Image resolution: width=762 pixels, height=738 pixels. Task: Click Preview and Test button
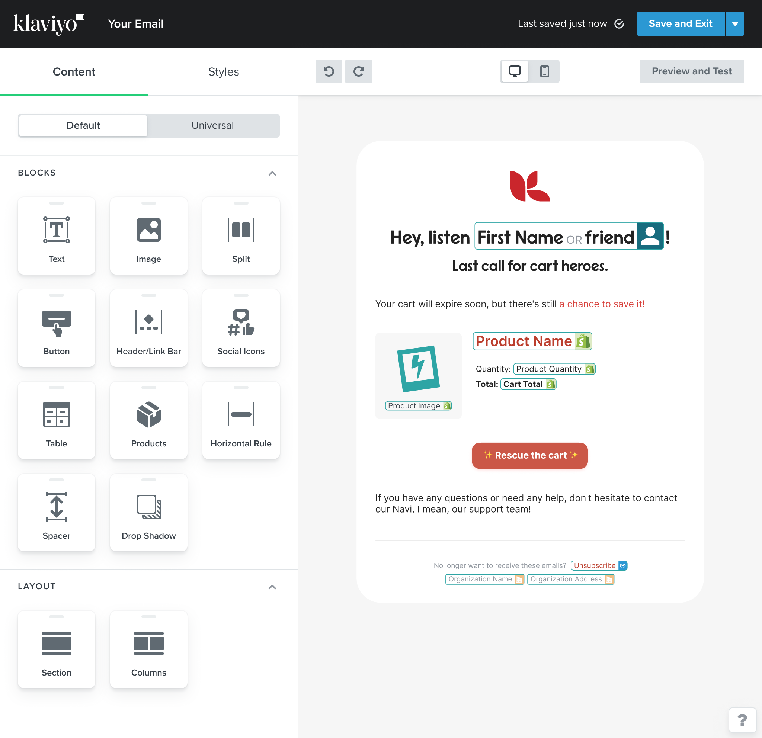coord(691,71)
